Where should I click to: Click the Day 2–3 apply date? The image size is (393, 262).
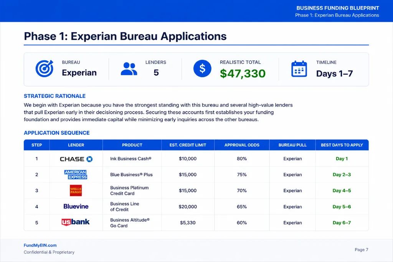(x=342, y=175)
